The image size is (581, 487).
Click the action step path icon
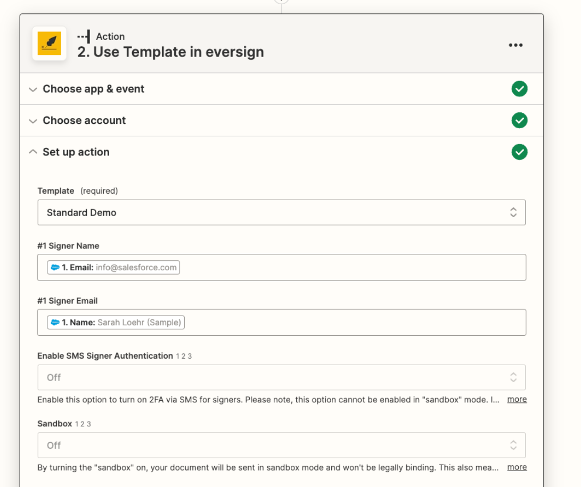[84, 36]
